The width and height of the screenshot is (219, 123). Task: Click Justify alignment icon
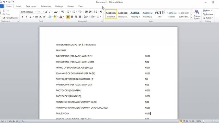point(80,17)
